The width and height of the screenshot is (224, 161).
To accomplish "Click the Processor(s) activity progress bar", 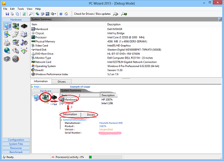I will tap(105, 157).
